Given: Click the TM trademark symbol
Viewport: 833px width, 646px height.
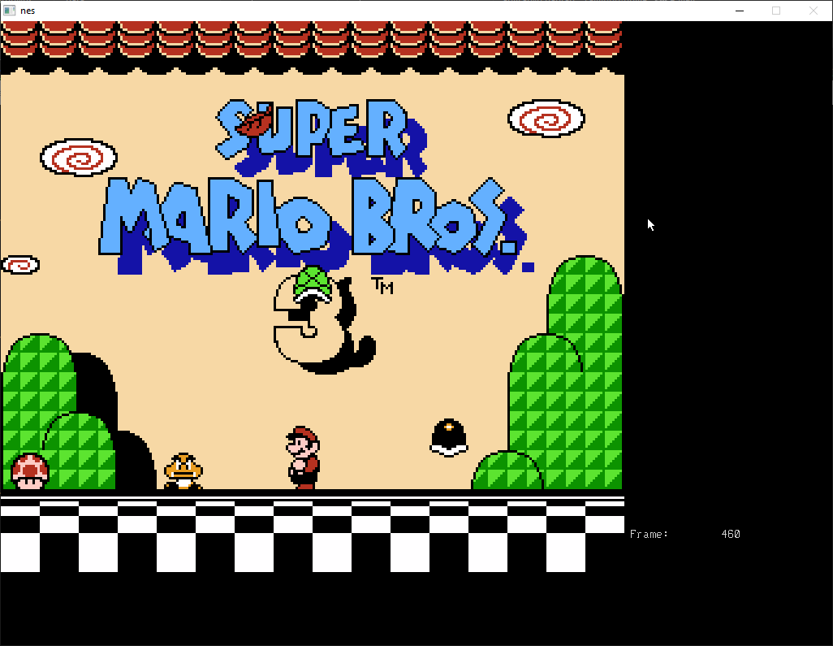Looking at the screenshot, I should [x=382, y=285].
